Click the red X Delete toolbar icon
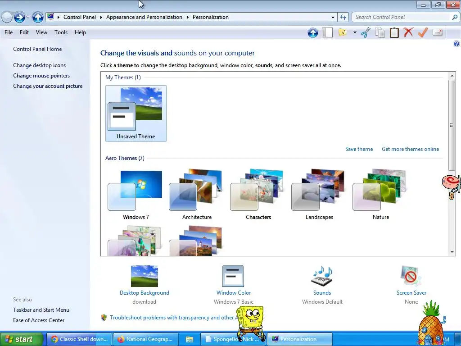 [x=408, y=32]
